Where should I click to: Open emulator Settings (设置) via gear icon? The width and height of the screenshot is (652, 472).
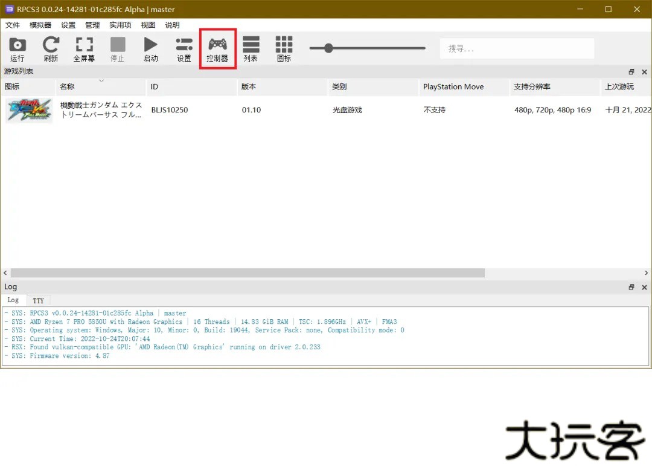184,48
